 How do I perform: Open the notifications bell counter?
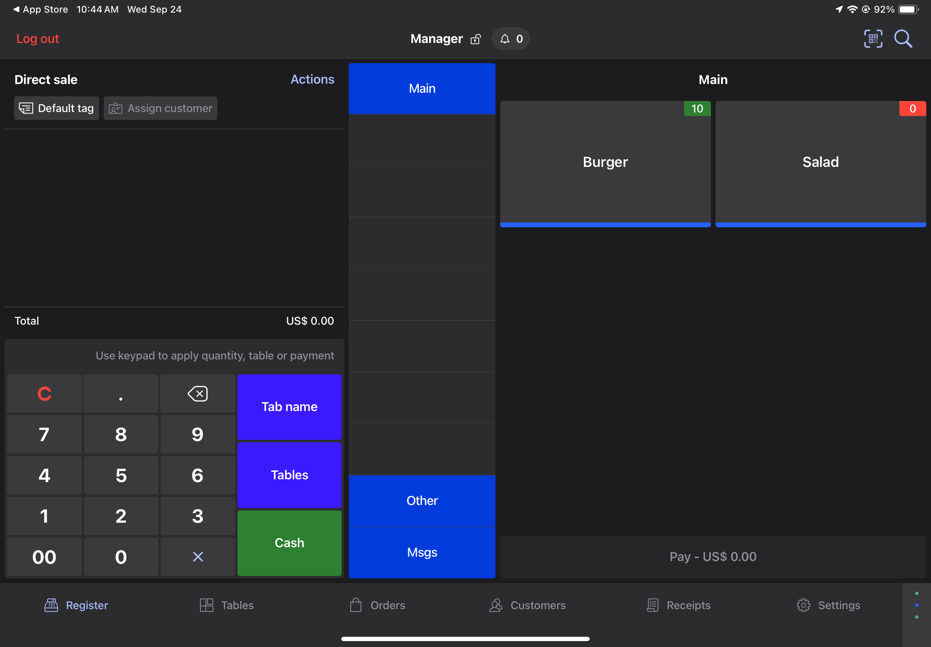pyautogui.click(x=510, y=39)
